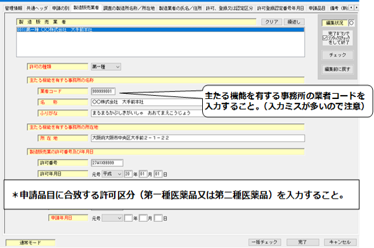Click the 許可年月日 year field
Screen dimensions: 374x248
(128, 174)
